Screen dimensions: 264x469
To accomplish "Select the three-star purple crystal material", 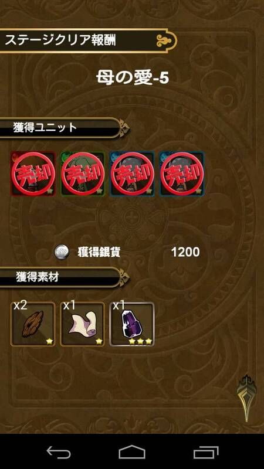I will (x=132, y=324).
